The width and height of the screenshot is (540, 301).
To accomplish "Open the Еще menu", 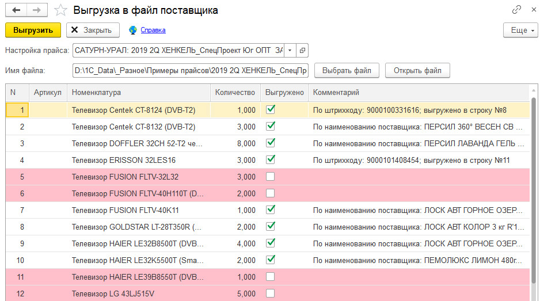I will click(520, 30).
